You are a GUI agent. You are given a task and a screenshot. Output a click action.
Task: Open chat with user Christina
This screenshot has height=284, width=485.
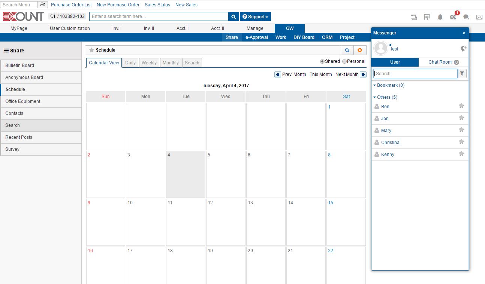pyautogui.click(x=390, y=143)
